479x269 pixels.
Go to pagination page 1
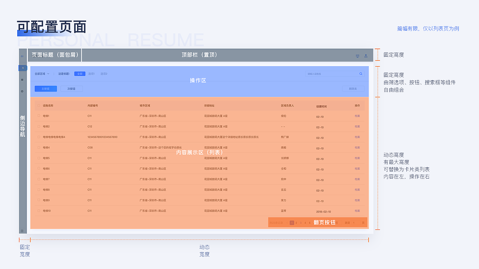pos(292,223)
